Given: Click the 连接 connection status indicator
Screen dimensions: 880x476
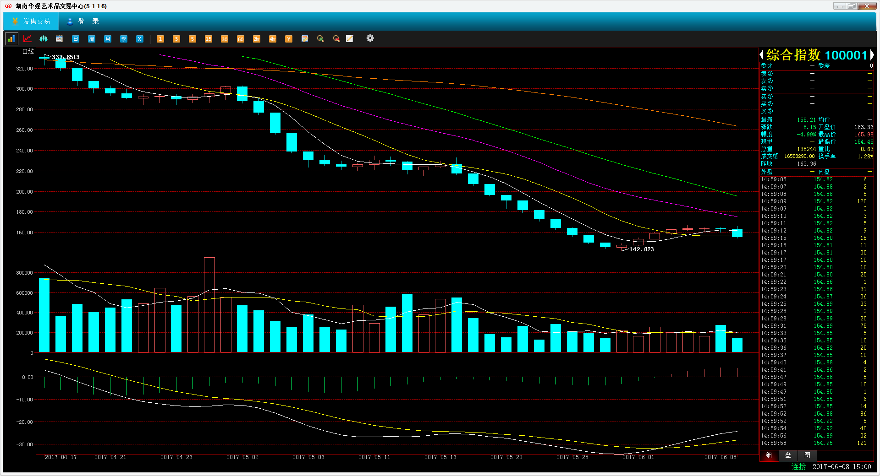Looking at the screenshot, I should (x=798, y=467).
